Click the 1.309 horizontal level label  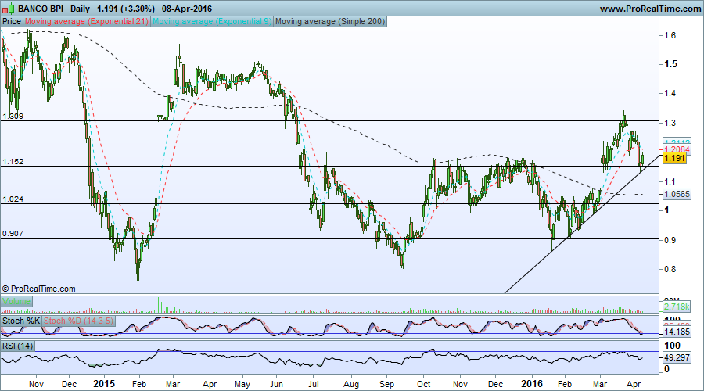coord(13,117)
